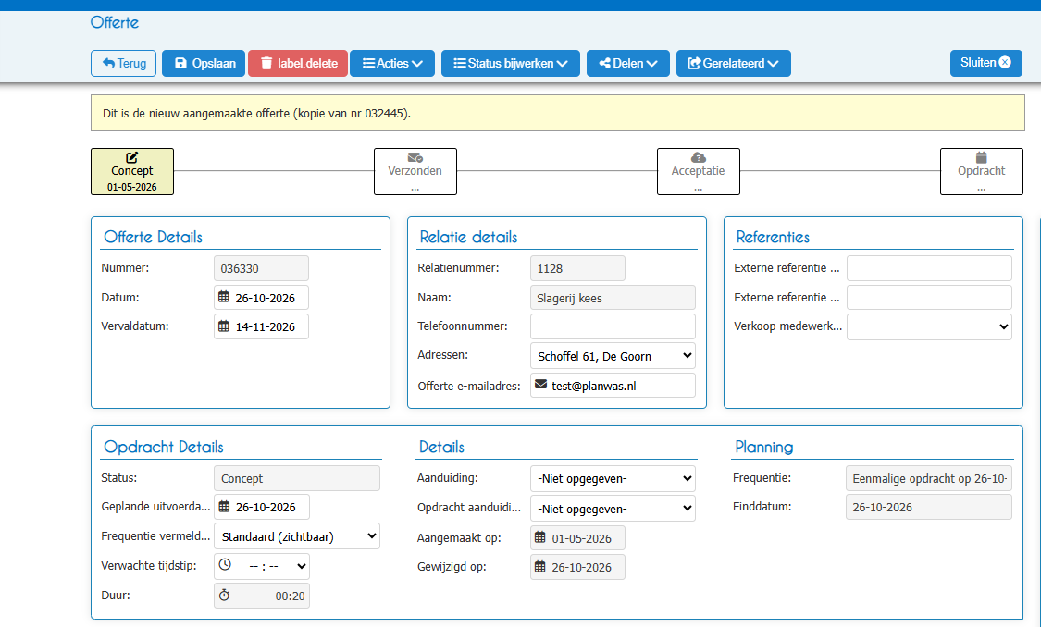Click the calendar icon beside Aangemaakt op
Screen dimensions: 1041x627
540,537
